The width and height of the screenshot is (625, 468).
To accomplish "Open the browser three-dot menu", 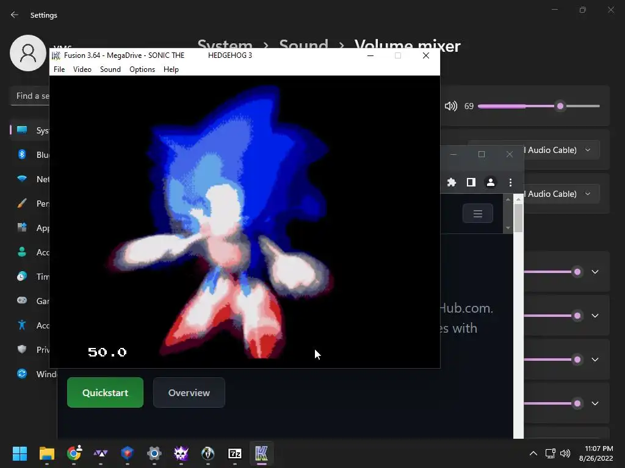I will [510, 182].
